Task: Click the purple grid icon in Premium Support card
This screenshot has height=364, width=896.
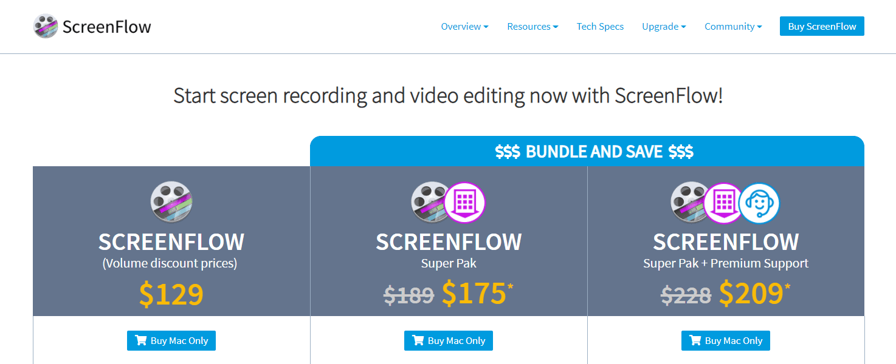Action: (x=724, y=202)
